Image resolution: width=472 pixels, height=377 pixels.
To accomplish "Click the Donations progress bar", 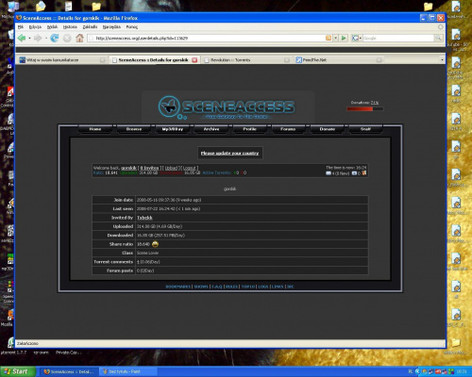I will (365, 109).
